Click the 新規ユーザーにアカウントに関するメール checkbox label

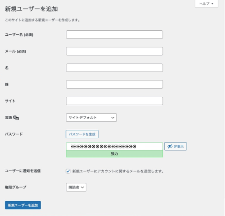(118, 171)
